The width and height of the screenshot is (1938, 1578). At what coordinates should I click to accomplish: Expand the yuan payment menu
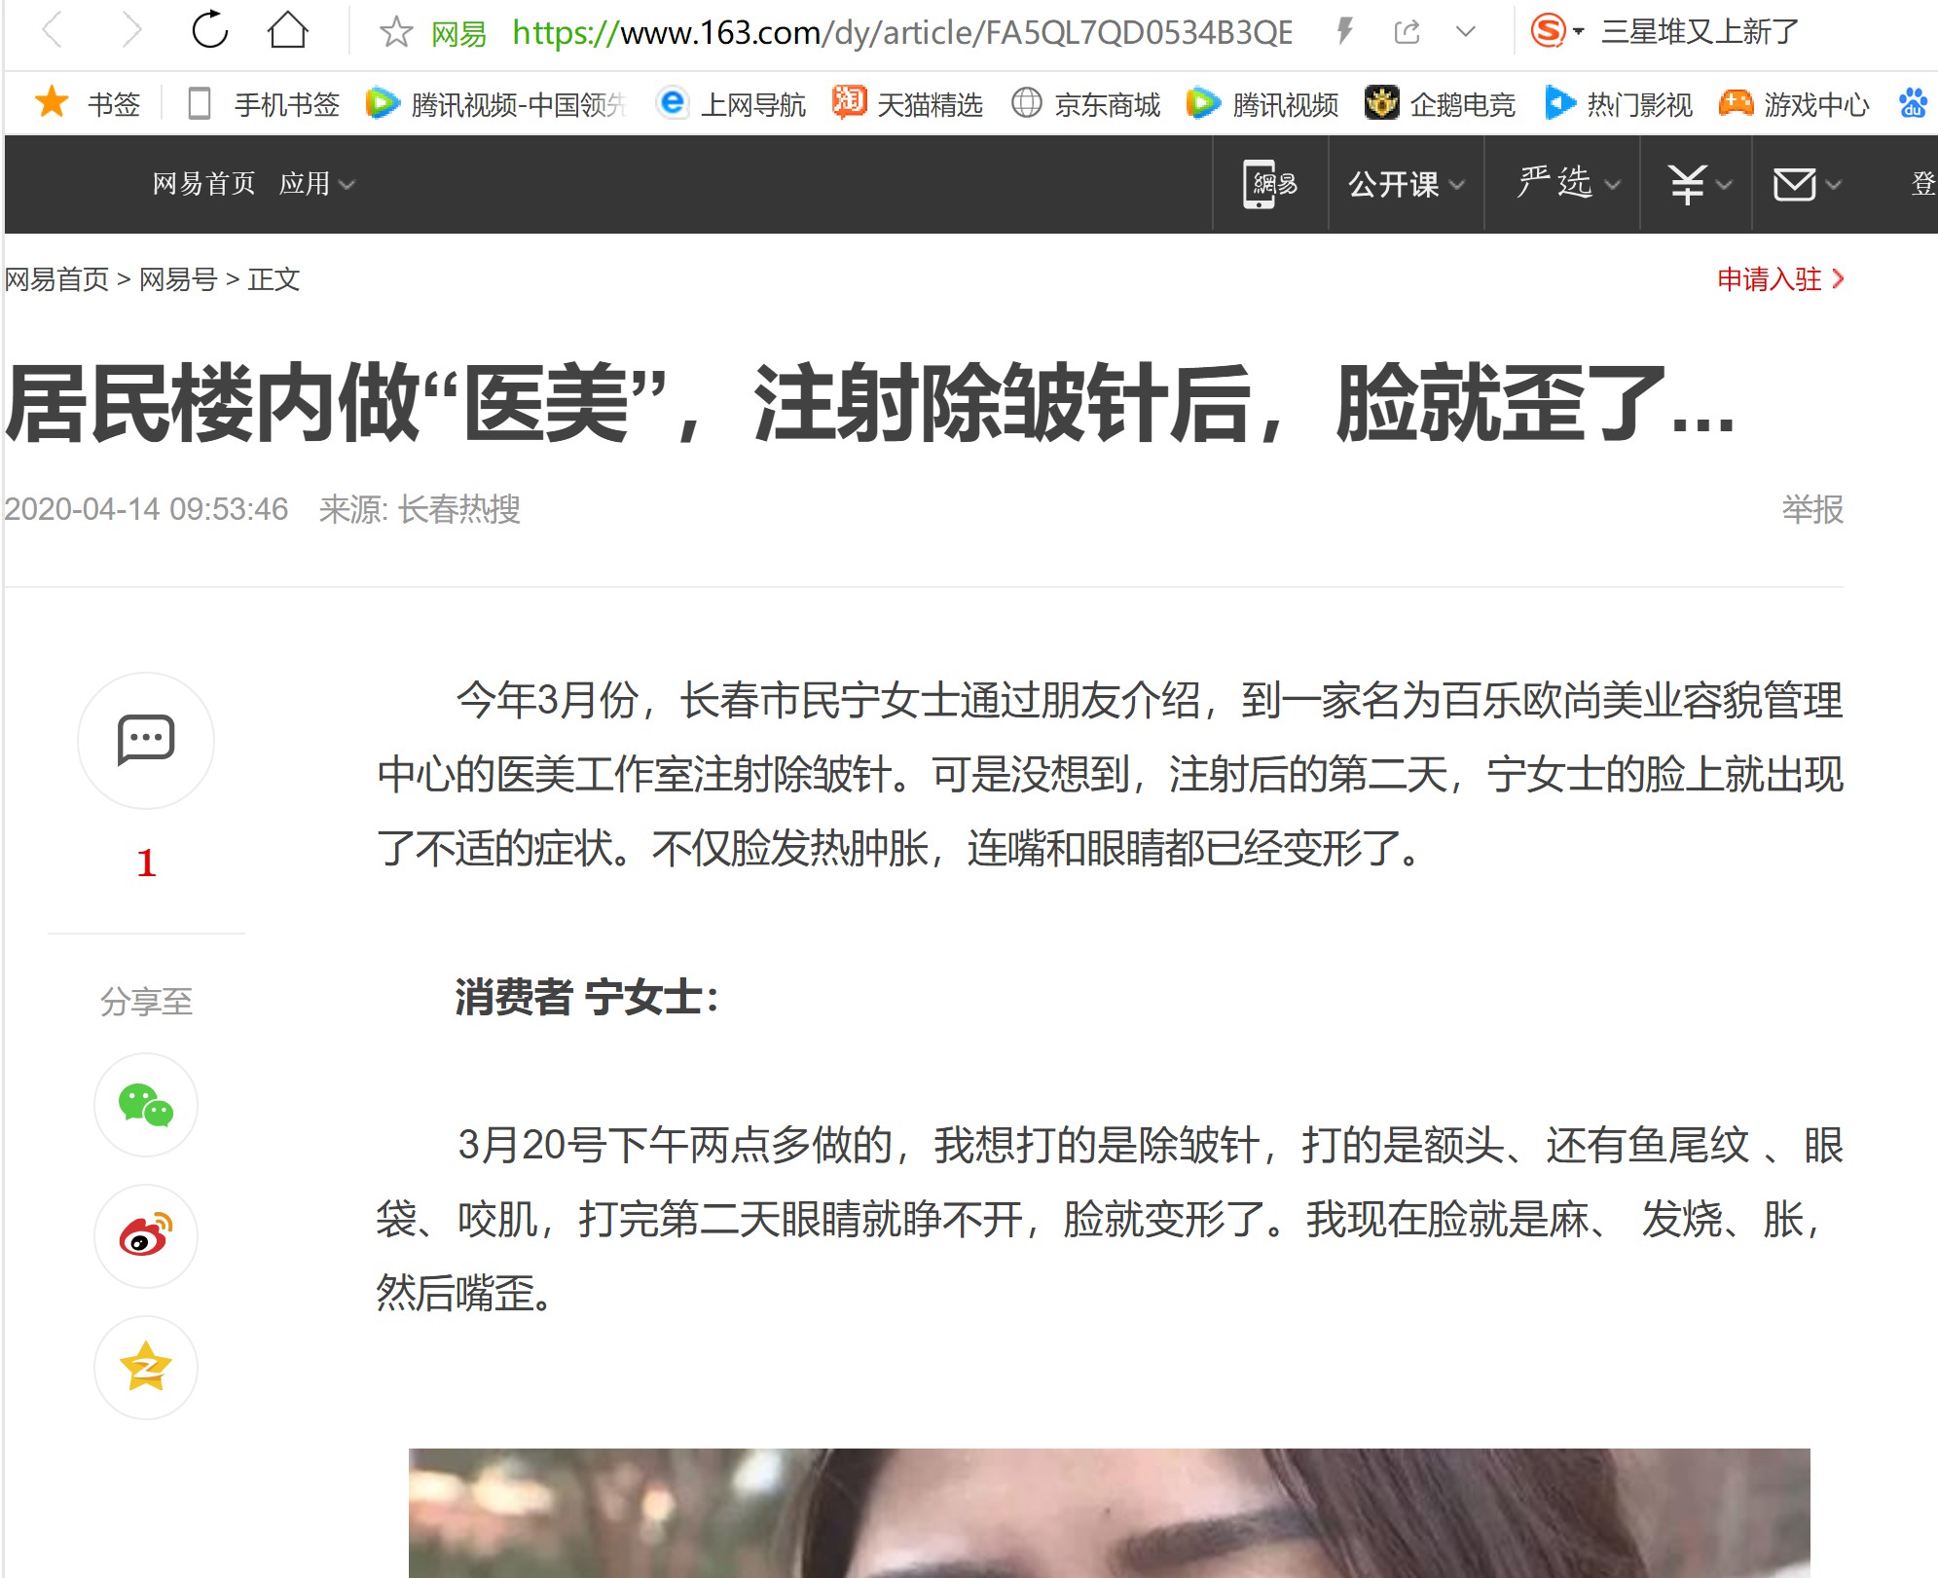point(1699,183)
